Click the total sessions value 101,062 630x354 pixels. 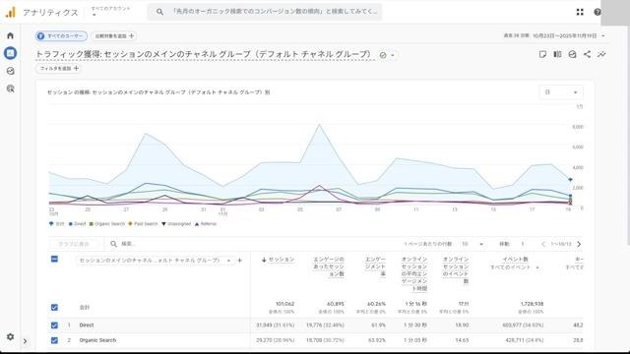coord(284,304)
